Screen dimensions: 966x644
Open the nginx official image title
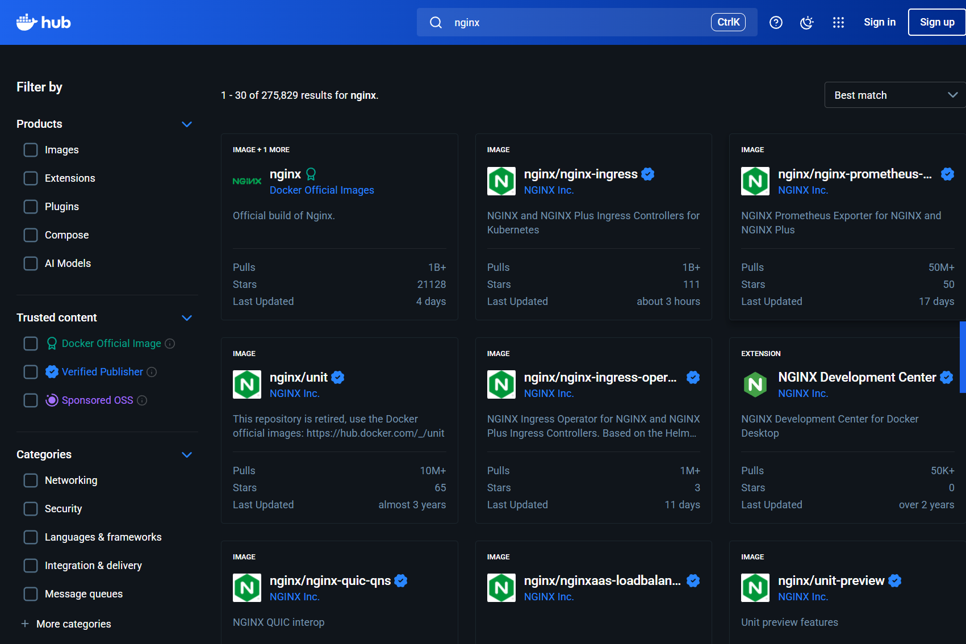[x=285, y=174]
